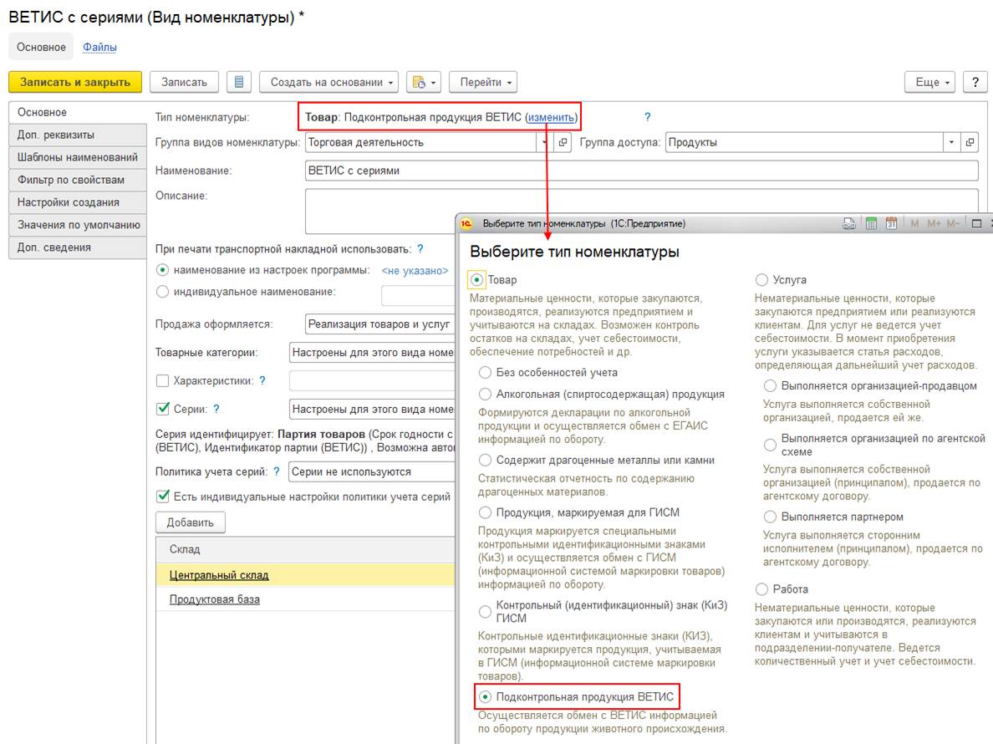The width and height of the screenshot is (993, 744).
Task: Select Выполняется партнером option
Action: (x=770, y=517)
